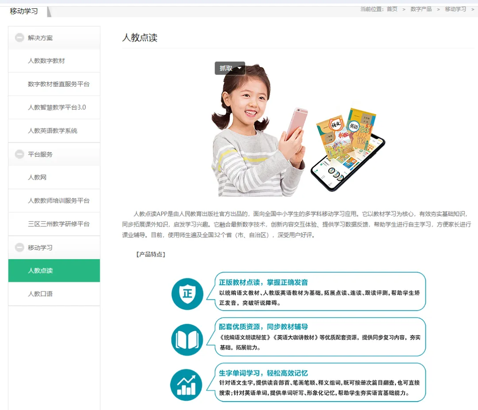This screenshot has height=410, width=478.
Task: Click the 正版教材点读，掌握正确发音 heading
Action: click(263, 282)
